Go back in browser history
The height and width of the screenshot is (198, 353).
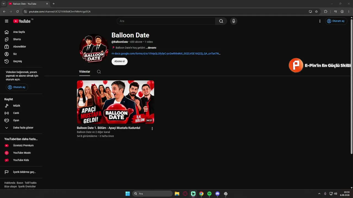(x=4, y=12)
